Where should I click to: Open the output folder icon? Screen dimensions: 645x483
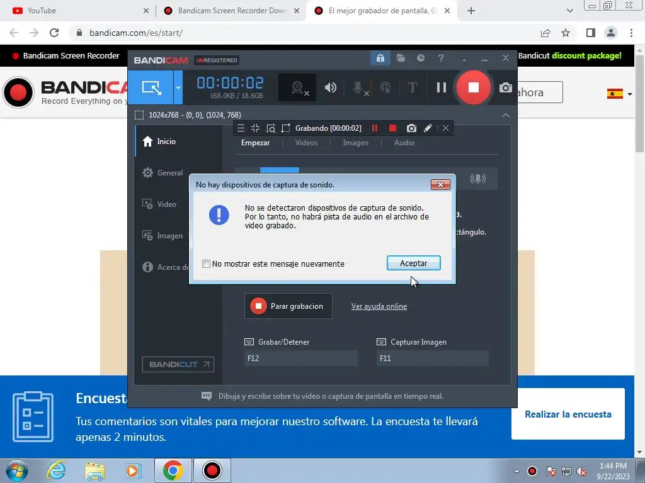pos(401,58)
